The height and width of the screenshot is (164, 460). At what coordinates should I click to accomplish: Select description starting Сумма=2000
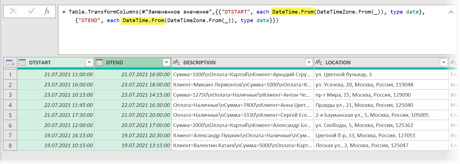pyautogui.click(x=243, y=125)
